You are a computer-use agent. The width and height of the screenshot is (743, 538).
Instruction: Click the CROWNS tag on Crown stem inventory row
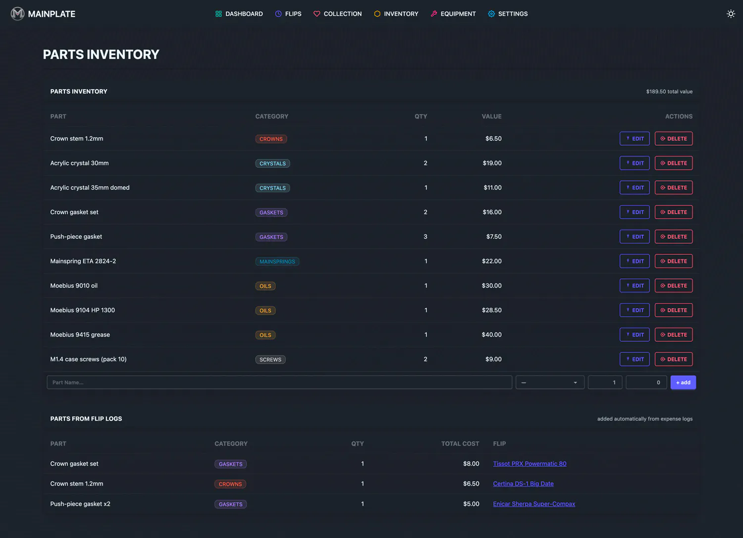point(271,139)
